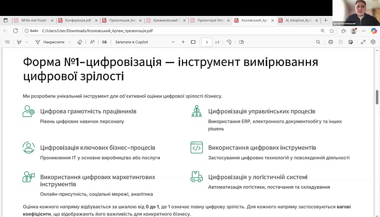Enter full screen PDF view

[364, 42]
